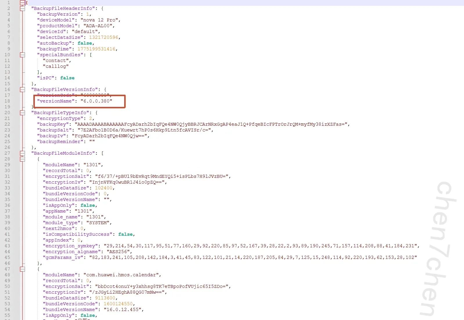
Task: Fold the specialBundles array
Action: [22, 55]
